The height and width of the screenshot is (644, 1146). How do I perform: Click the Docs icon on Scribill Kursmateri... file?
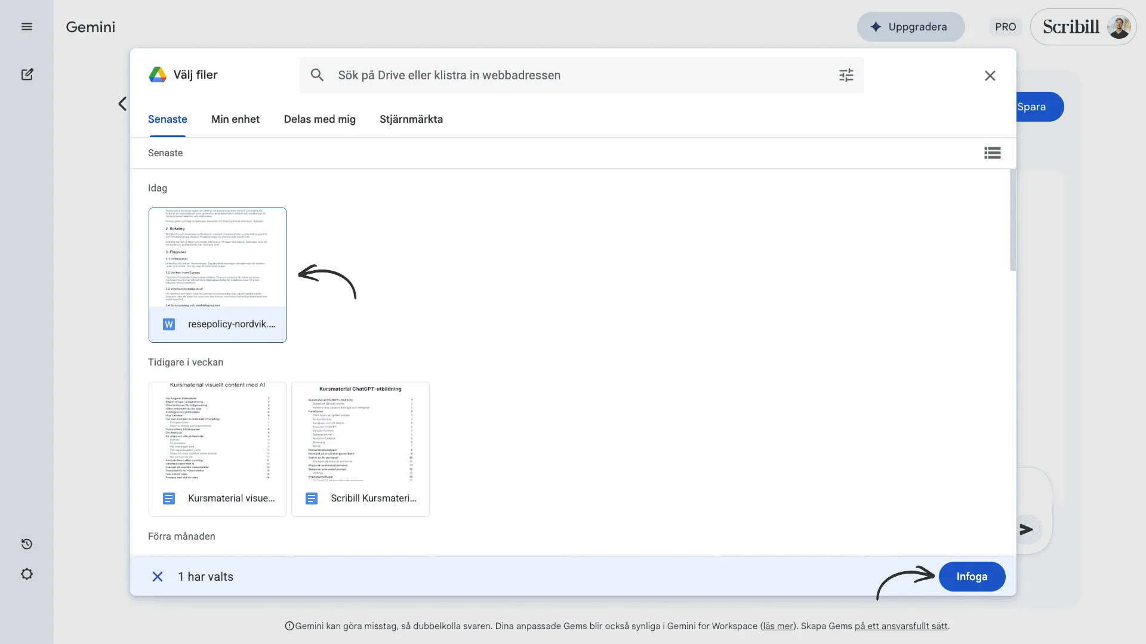pos(312,499)
